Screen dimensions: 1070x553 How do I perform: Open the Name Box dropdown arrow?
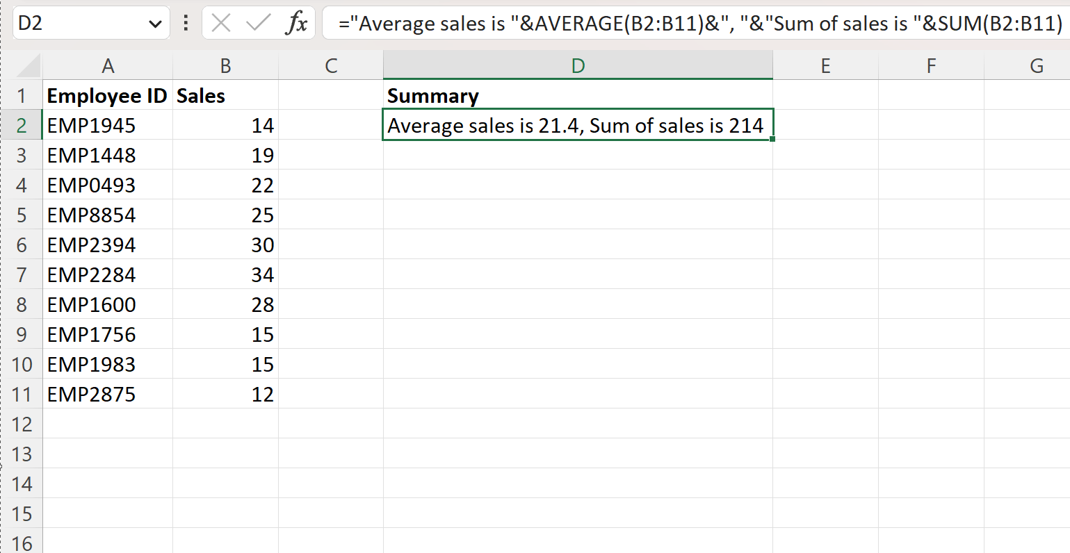pyautogui.click(x=156, y=23)
